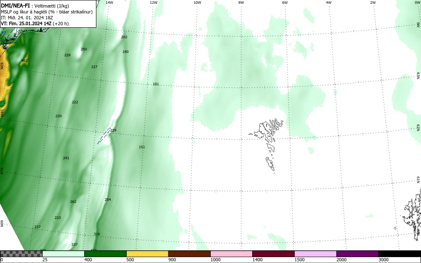Click the purple 2000–3000 legend swatch
Image resolution: width=421 pixels, height=263 pixels.
pos(357,254)
